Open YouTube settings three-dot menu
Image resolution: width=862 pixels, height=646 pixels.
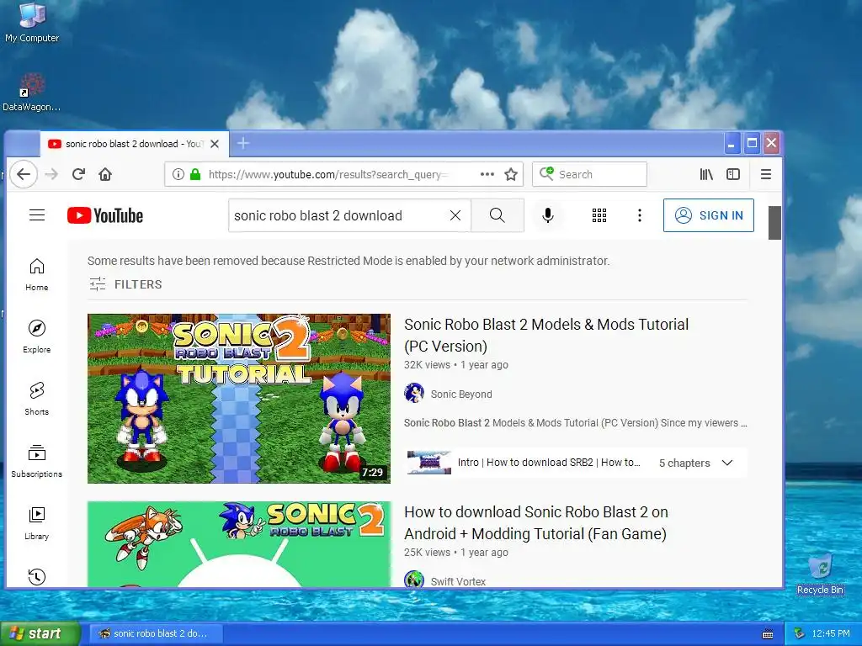coord(640,215)
